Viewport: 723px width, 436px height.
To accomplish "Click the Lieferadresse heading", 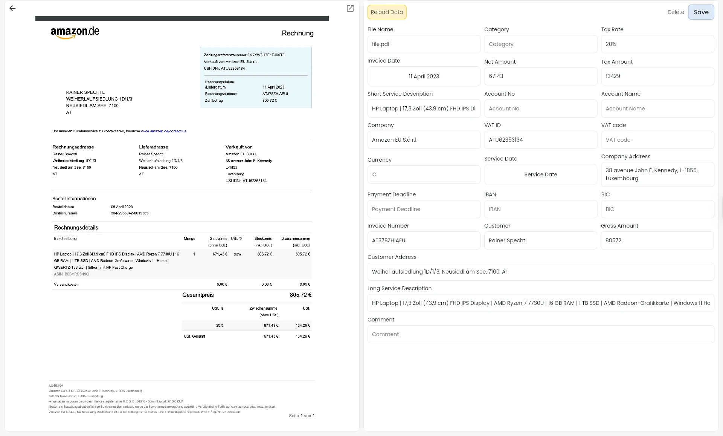I will [154, 147].
